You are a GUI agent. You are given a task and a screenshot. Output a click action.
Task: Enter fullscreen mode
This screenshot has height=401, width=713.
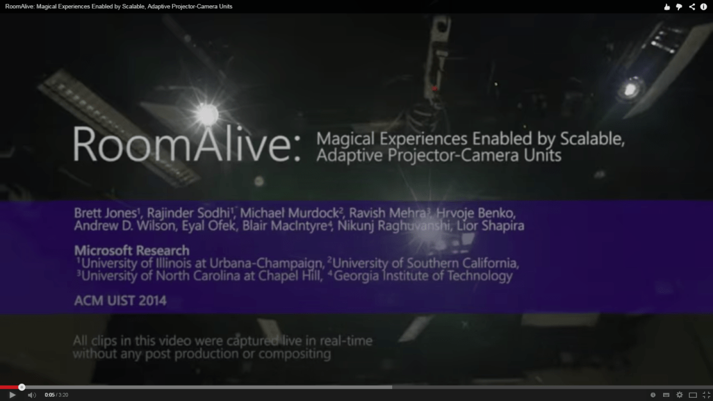[706, 394]
